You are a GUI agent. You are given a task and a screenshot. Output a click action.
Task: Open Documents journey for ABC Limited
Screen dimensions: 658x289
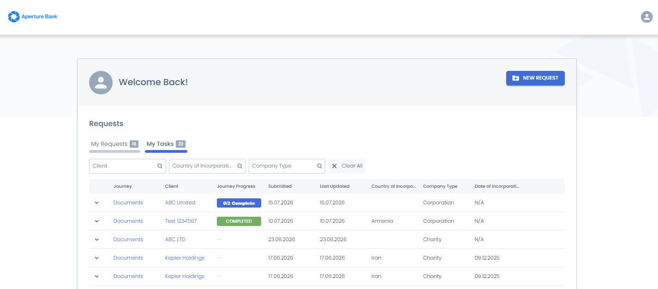point(128,202)
